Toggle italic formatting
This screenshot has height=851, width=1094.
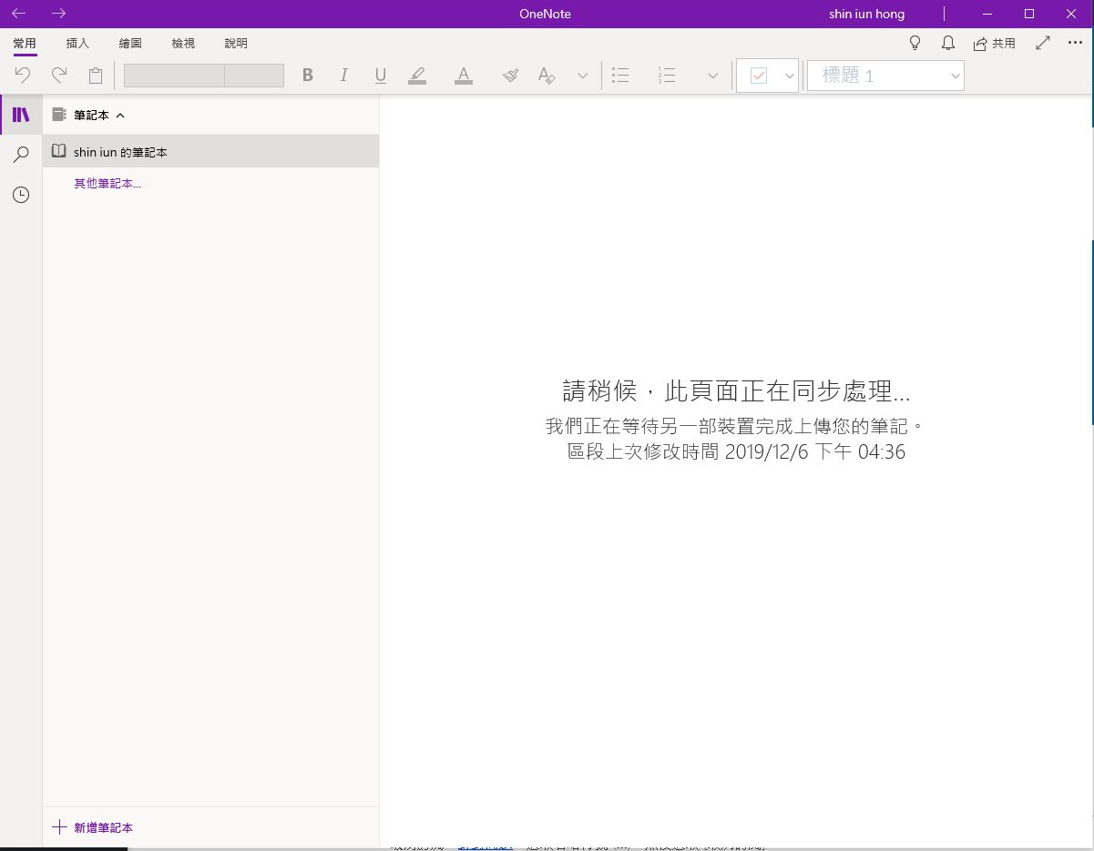click(344, 76)
